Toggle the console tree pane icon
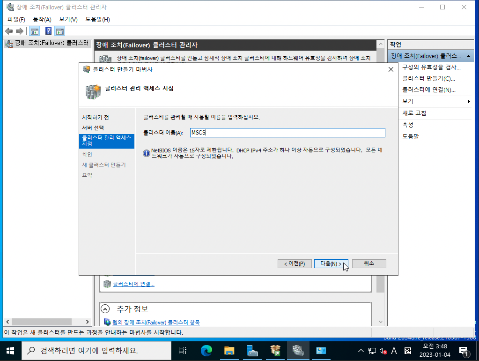 [x=35, y=31]
